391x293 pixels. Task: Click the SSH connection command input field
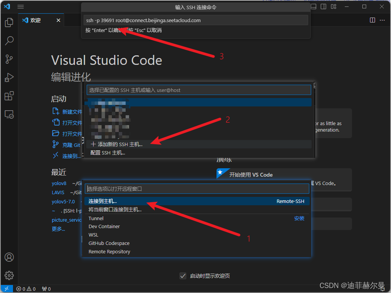click(x=196, y=20)
